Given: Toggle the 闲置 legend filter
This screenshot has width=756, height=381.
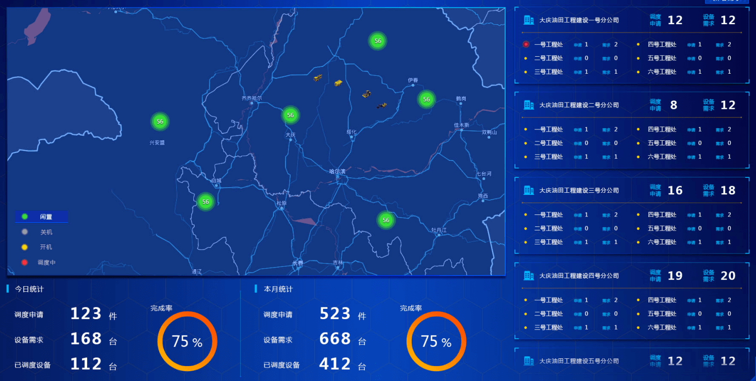Looking at the screenshot, I should coord(41,217).
